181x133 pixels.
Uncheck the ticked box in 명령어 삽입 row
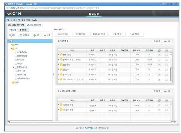(x=159, y=55)
